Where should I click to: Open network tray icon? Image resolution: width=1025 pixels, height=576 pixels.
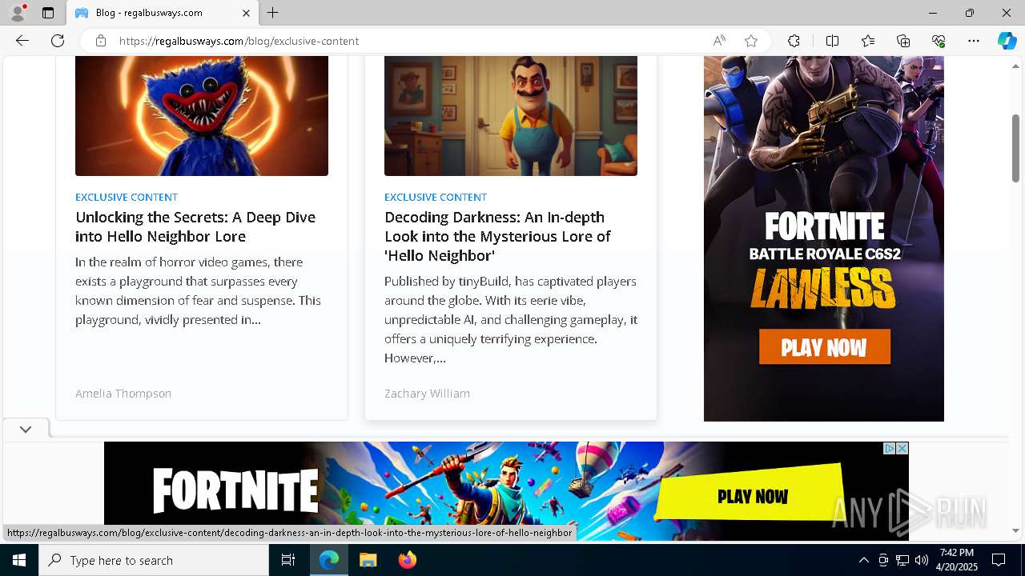pyautogui.click(x=902, y=560)
